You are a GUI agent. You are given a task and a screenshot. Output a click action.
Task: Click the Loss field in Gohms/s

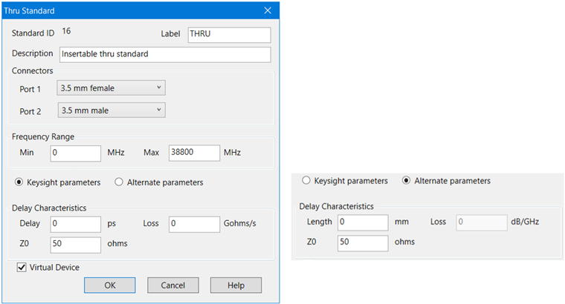[194, 224]
